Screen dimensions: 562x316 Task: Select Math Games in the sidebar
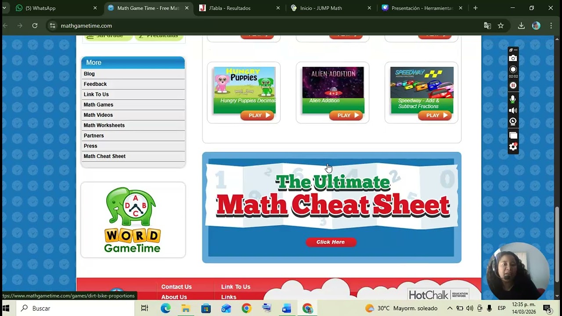coord(98,104)
